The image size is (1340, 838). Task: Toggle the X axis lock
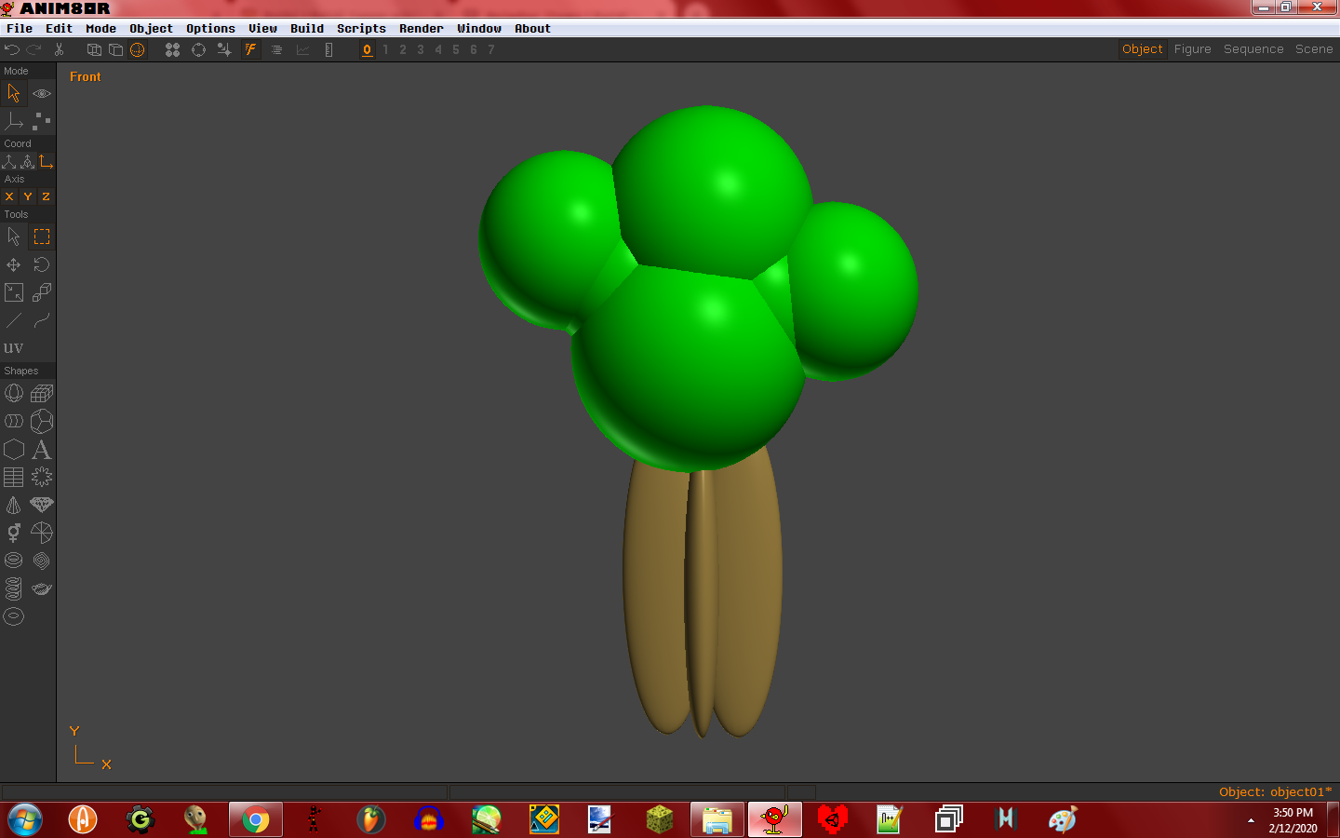tap(9, 196)
